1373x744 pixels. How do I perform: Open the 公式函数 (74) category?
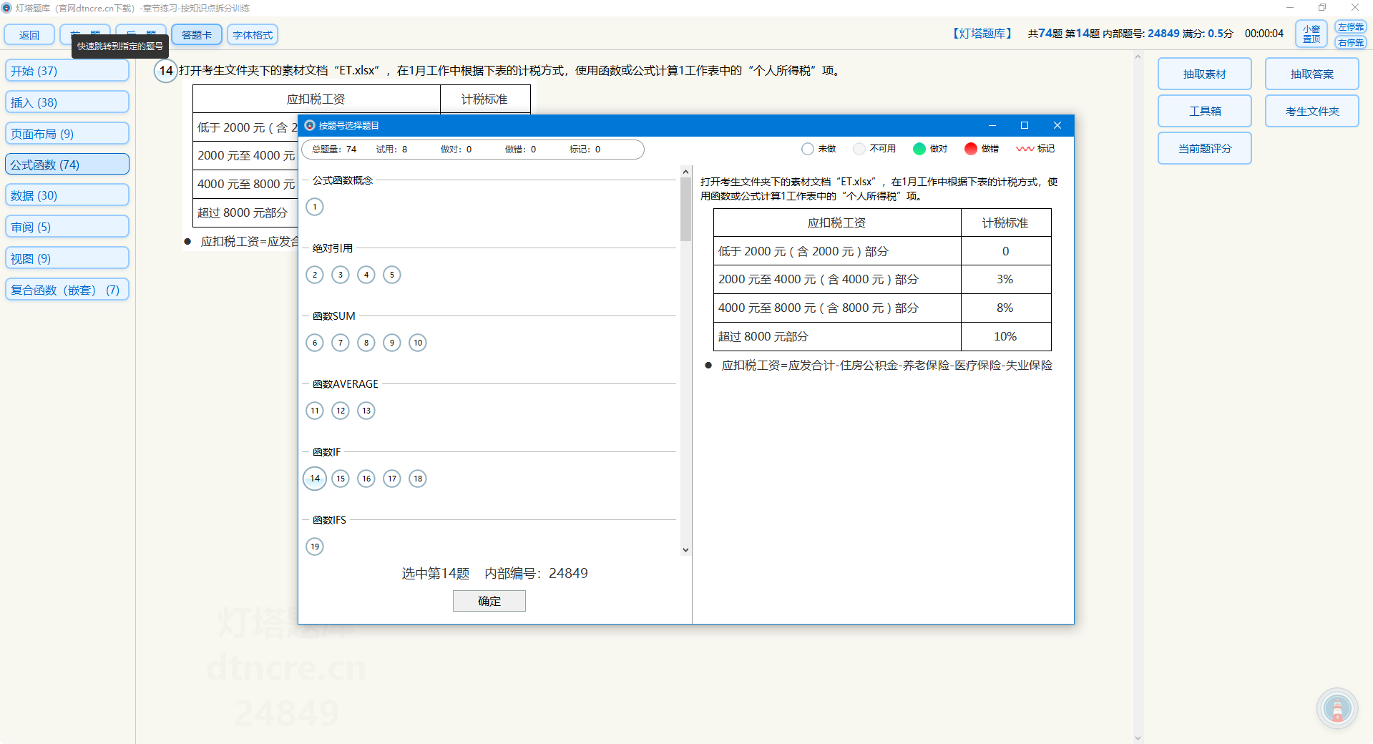[x=67, y=165]
